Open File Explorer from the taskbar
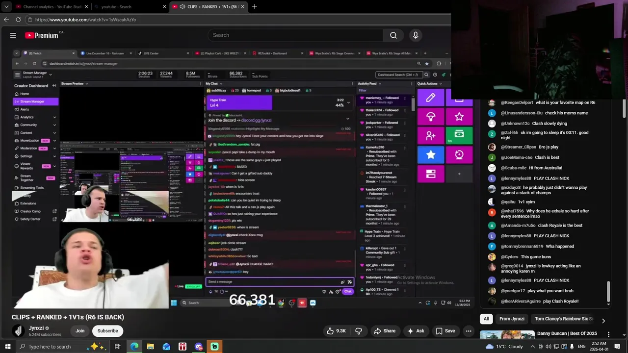Viewport: 628px width, 353px height. (150, 347)
